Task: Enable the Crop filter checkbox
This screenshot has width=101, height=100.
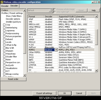Action: (4, 25)
